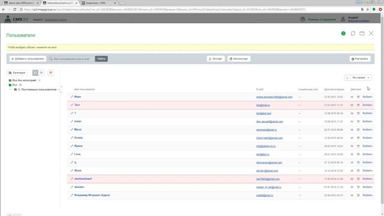Open Автоэкспорт
Viewport: 384px width, 216px height.
coord(239,59)
